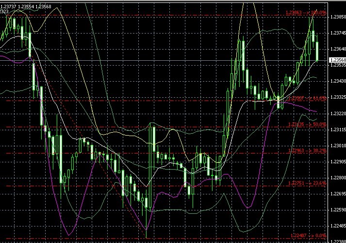Select the 1.23307 61.8% Fibonacci level label
Viewport: 346px width, 243px height.
click(x=307, y=98)
